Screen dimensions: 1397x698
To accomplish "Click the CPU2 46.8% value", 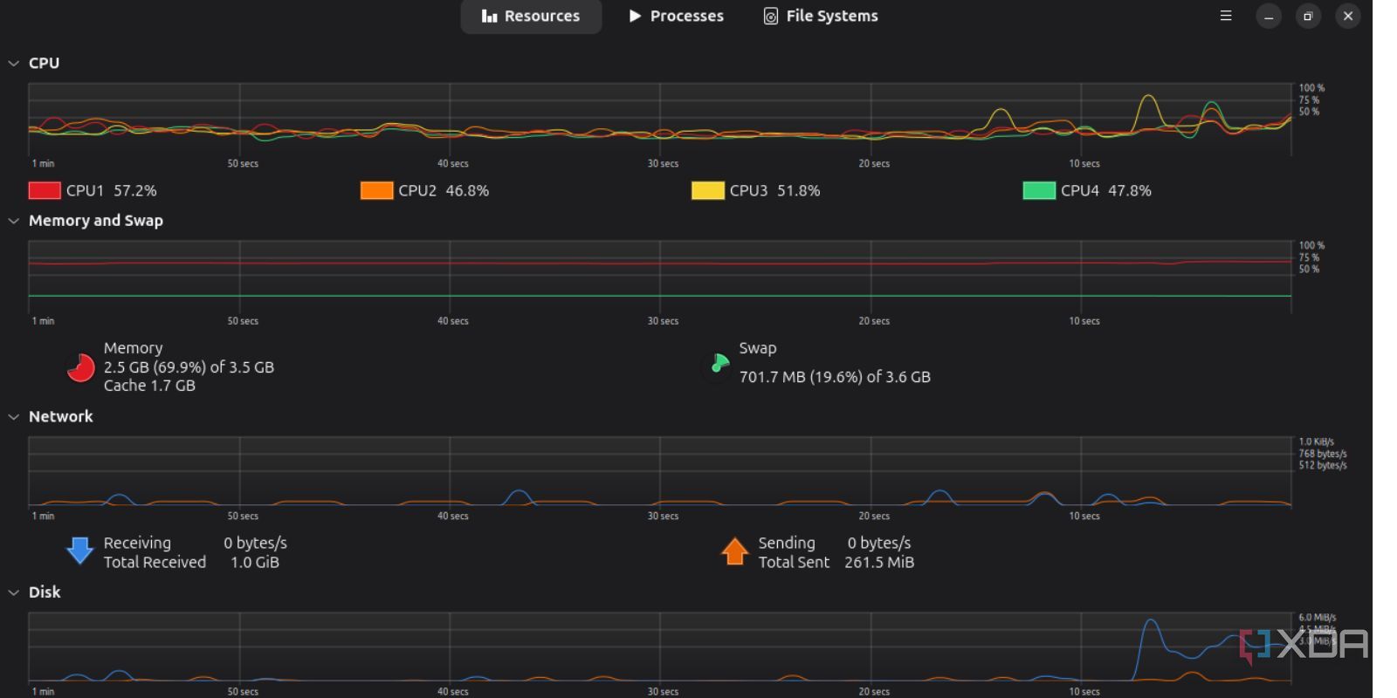I will coord(467,190).
